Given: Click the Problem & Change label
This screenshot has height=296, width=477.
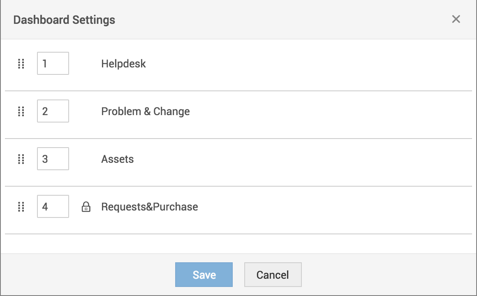Looking at the screenshot, I should pos(146,111).
